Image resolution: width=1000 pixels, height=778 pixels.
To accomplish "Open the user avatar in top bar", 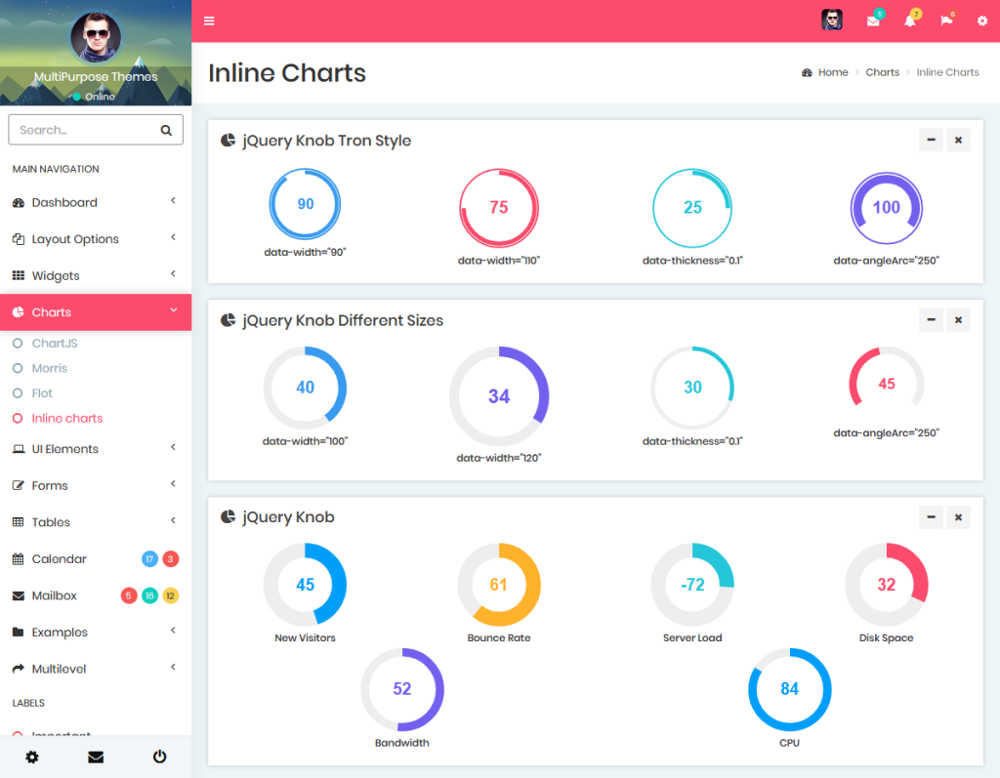I will pos(832,20).
